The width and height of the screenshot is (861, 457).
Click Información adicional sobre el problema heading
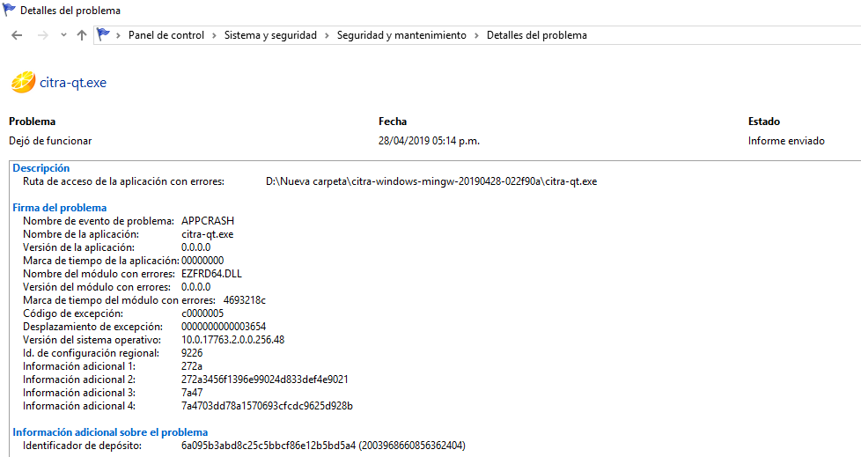tap(110, 432)
